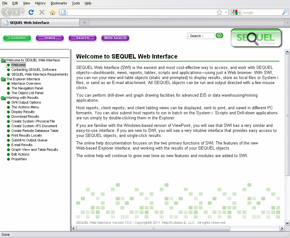
Task: Open Properties topic
Action: click(x=19, y=159)
